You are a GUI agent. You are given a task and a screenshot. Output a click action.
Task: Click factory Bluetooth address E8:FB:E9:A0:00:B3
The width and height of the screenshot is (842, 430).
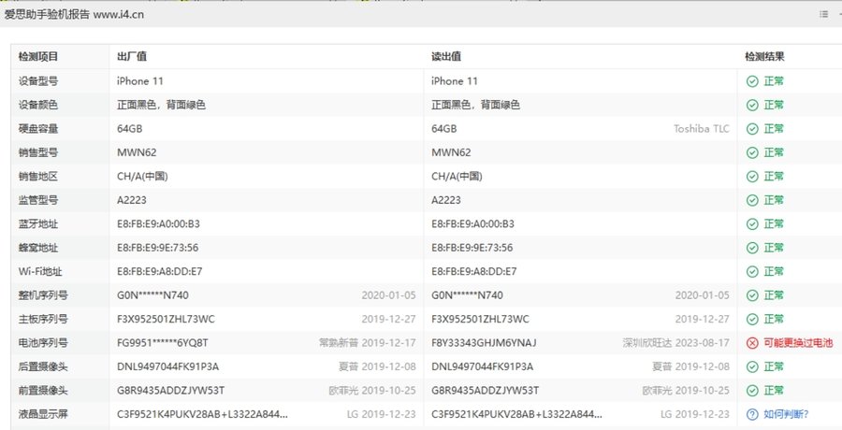click(x=158, y=223)
